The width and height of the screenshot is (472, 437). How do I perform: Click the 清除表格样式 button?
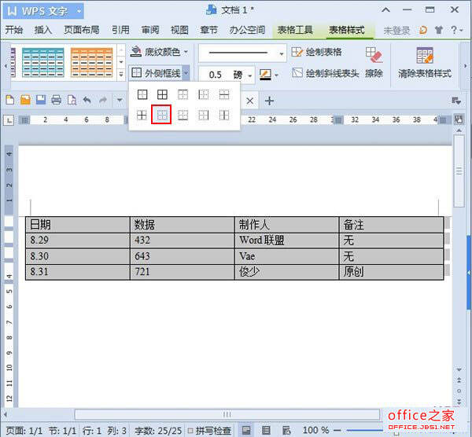click(425, 62)
